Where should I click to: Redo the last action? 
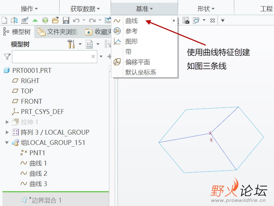[92, 21]
